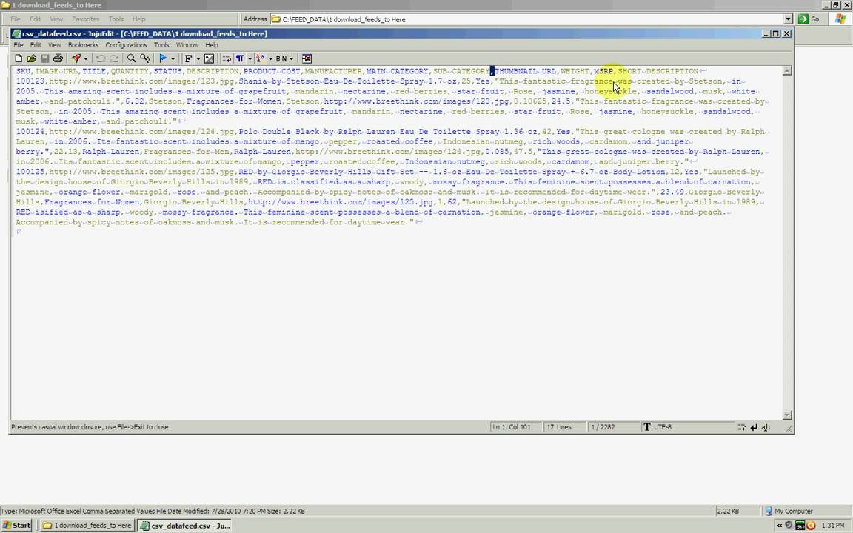Click the last red toolbar window icon
This screenshot has height=533, width=853.
pyautogui.click(x=307, y=58)
